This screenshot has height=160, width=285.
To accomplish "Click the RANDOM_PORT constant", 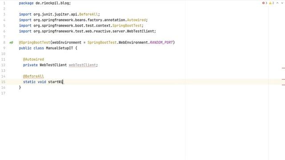I will tap(161, 43).
